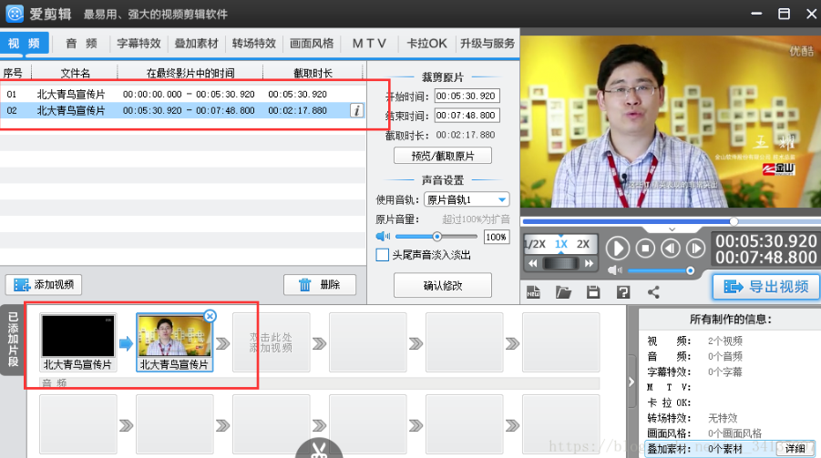The image size is (821, 458).
Task: Step to previous frame button
Action: pos(671,248)
